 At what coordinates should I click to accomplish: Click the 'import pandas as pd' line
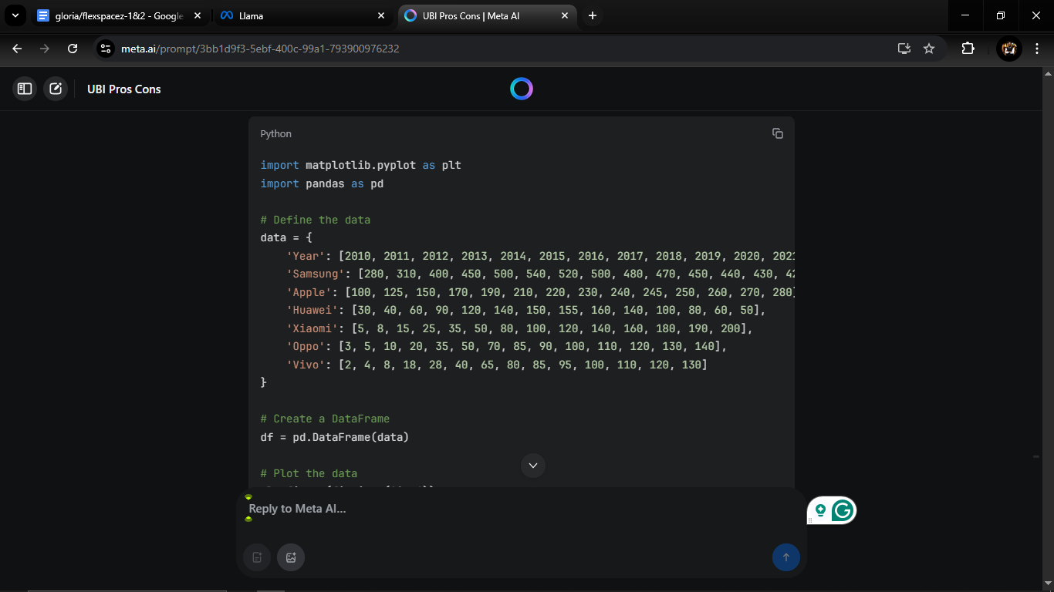click(x=322, y=183)
